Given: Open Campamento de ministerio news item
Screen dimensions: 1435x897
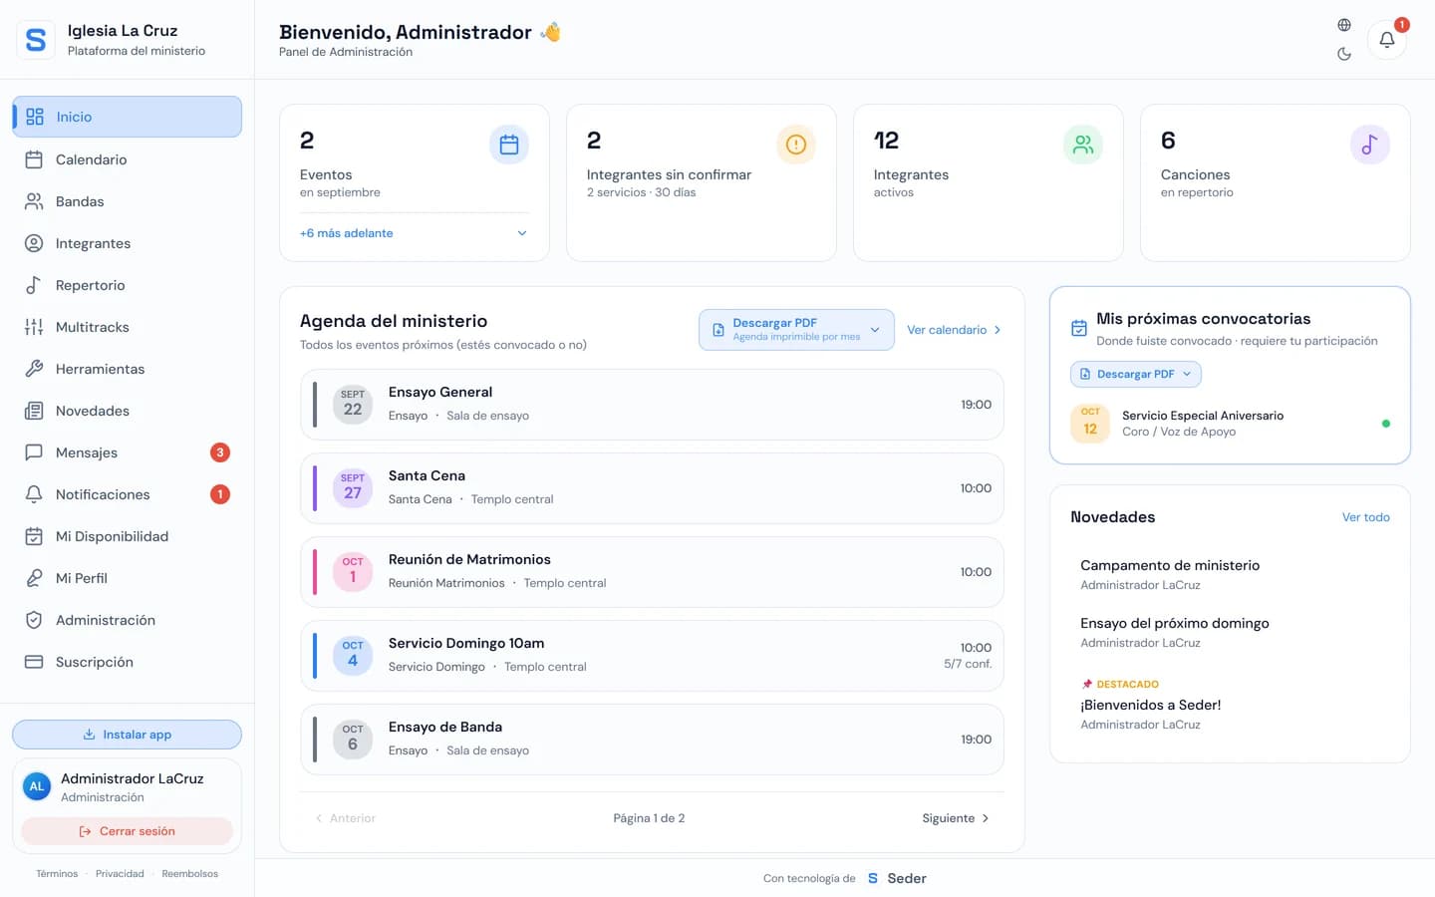Looking at the screenshot, I should click(x=1230, y=574).
